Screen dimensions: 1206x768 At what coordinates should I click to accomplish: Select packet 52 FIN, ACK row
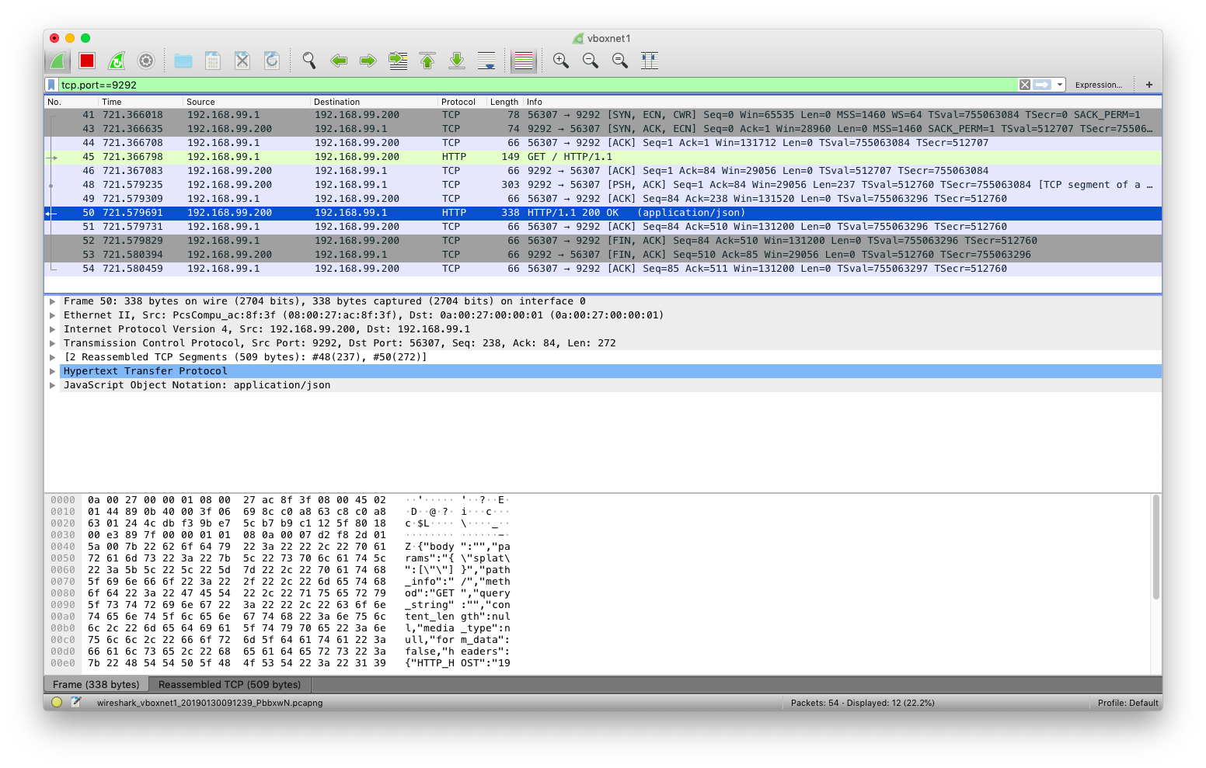tap(603, 241)
